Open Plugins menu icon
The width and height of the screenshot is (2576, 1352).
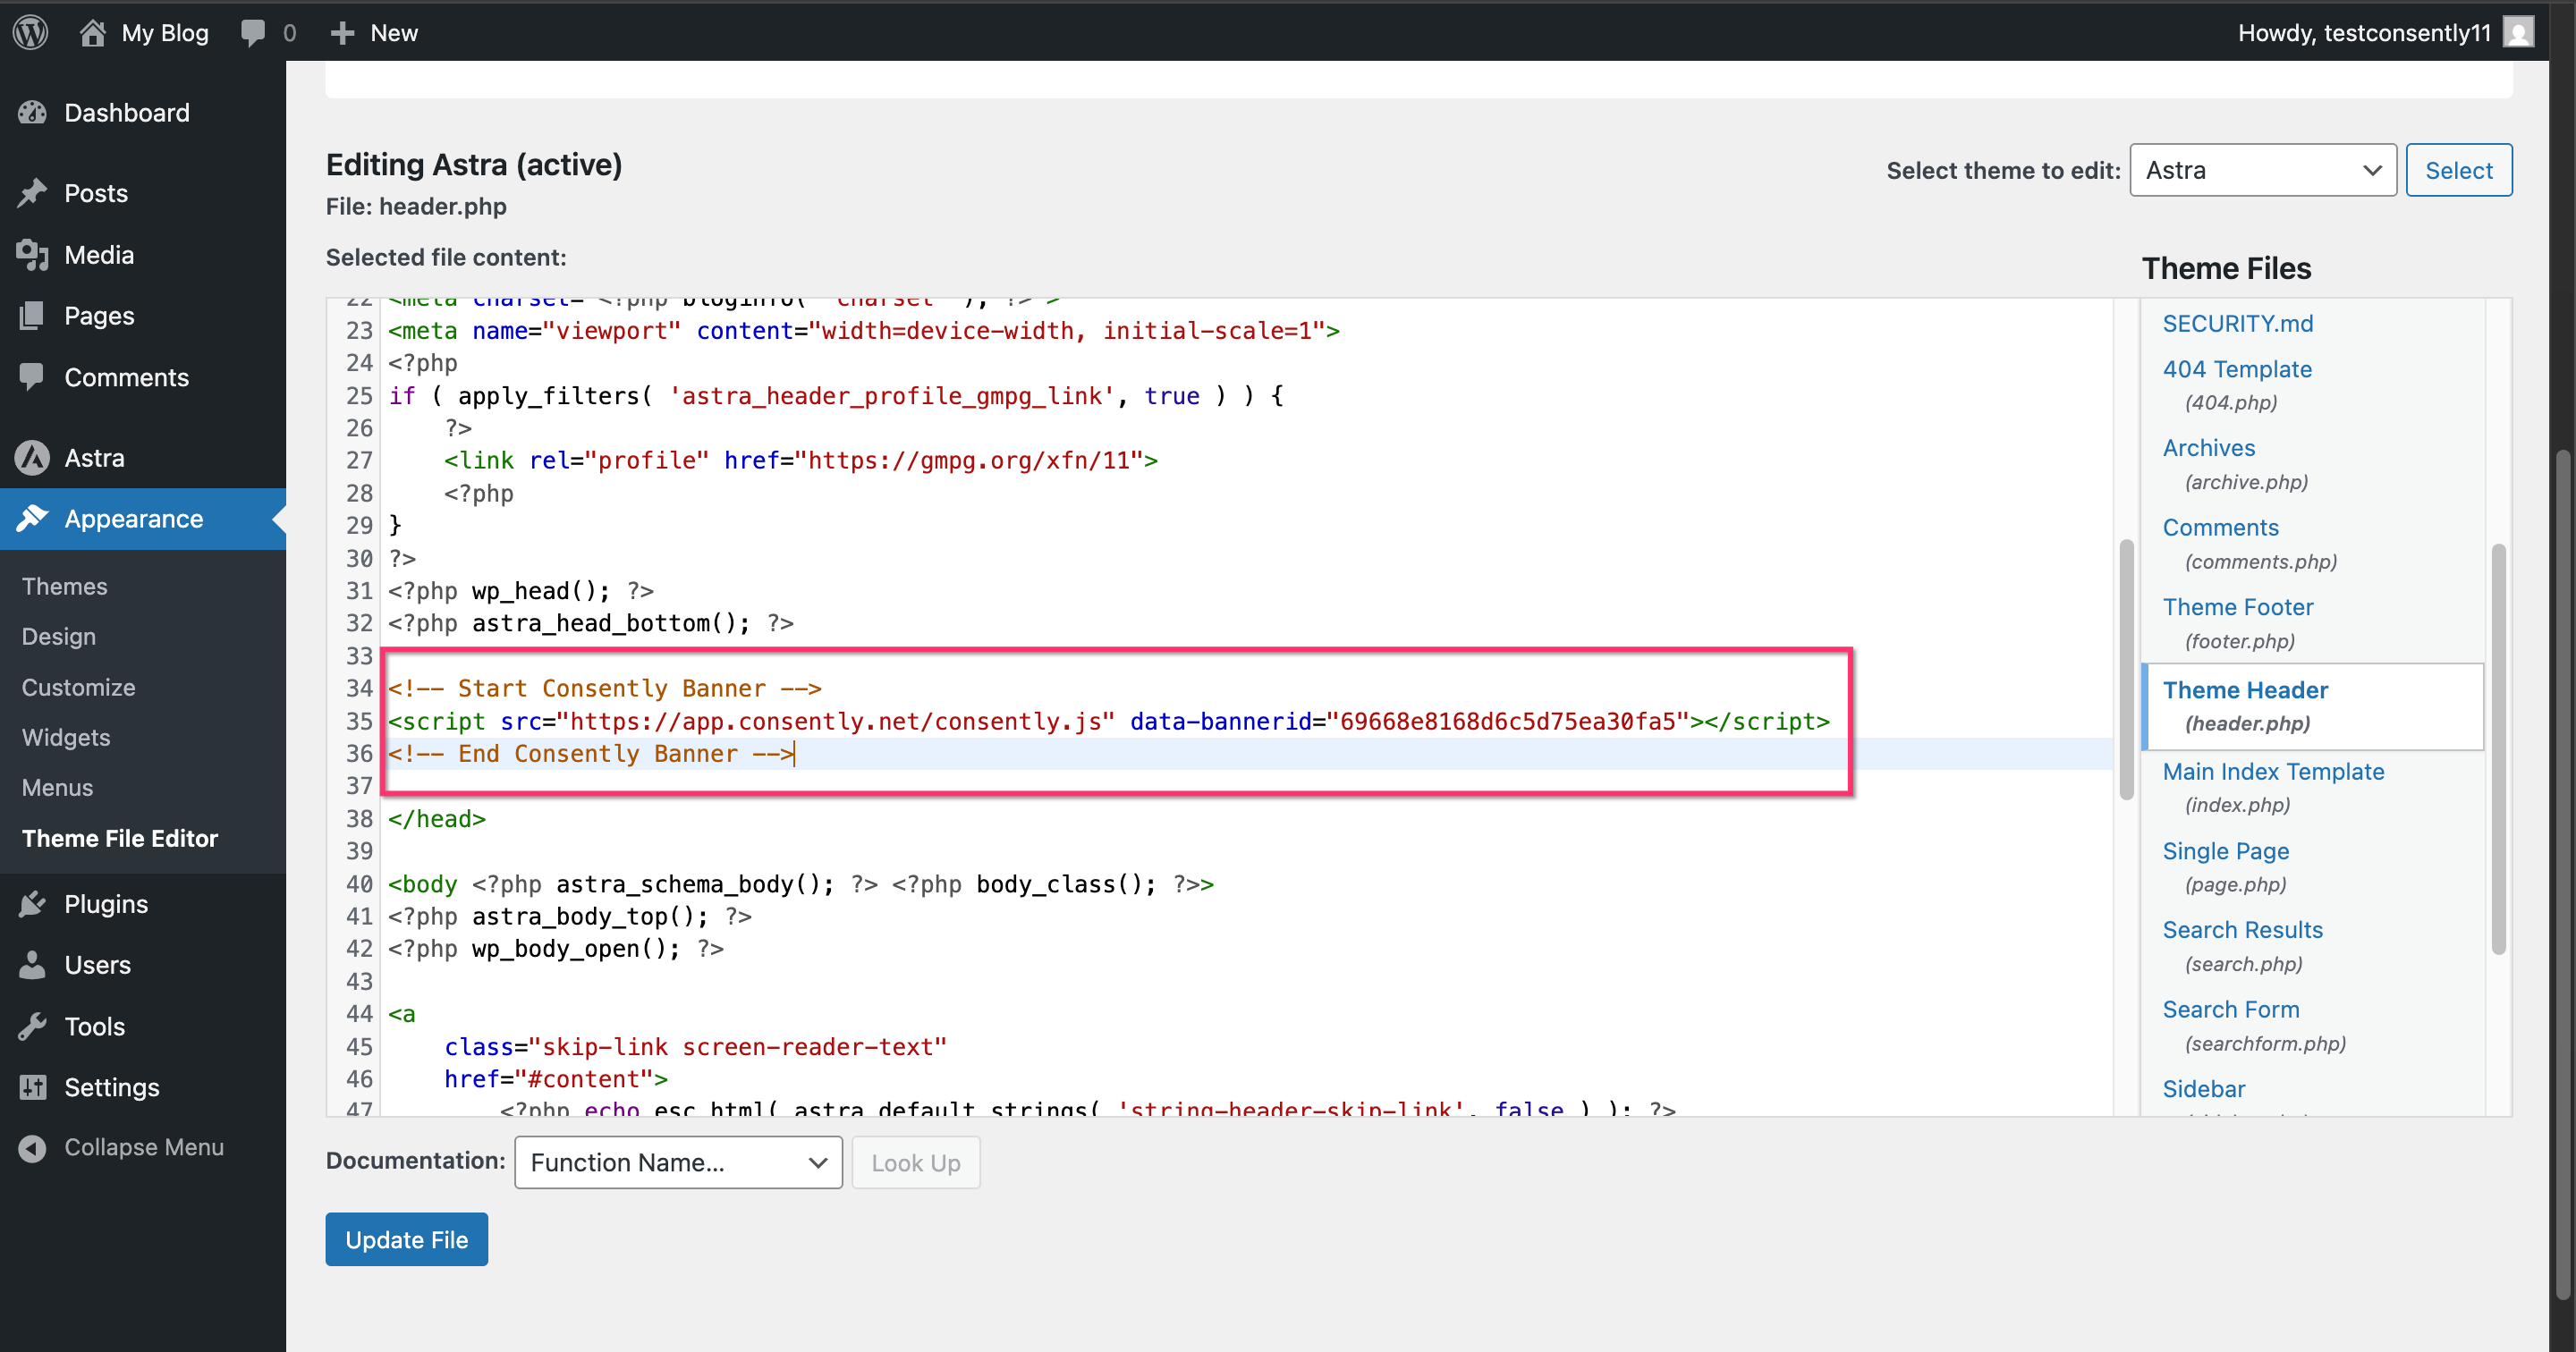[x=32, y=904]
